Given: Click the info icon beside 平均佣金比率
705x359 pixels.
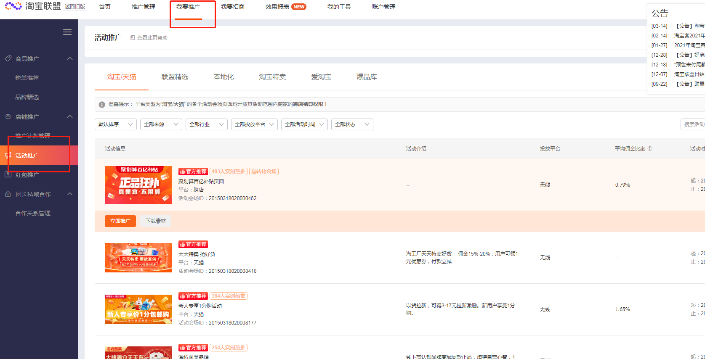Looking at the screenshot, I should 650,148.
